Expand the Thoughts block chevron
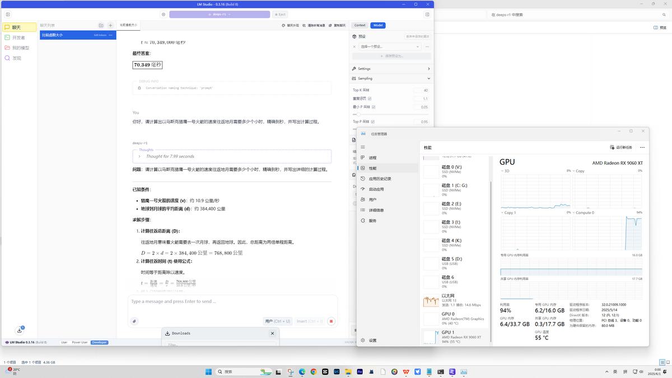672x378 pixels. tap(139, 156)
